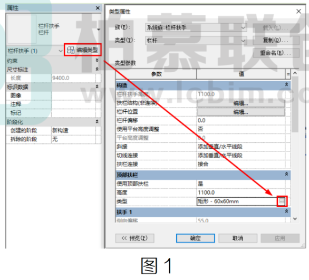Click the 斜接 value cell
This screenshot has height=280, width=309.
point(241,147)
